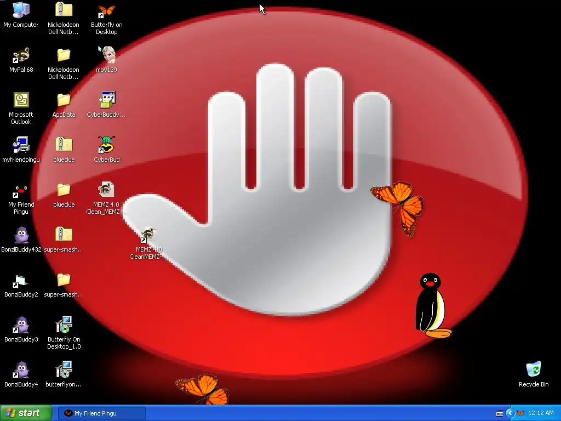
Task: Click the BonziBuddy2 desktop shortcut
Action: (21, 285)
